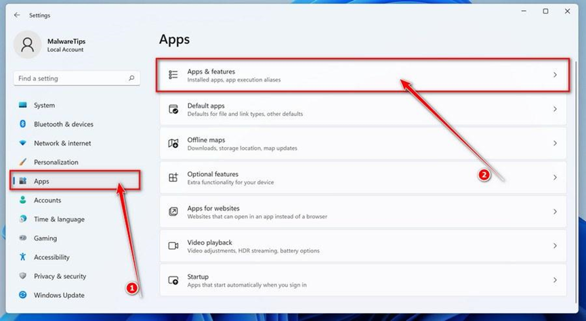This screenshot has width=586, height=321.
Task: Click the Accounts person icon
Action: pos(23,200)
